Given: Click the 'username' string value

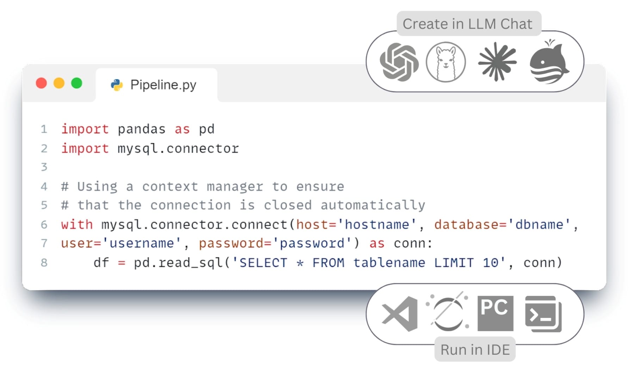Looking at the screenshot, I should click(142, 243).
